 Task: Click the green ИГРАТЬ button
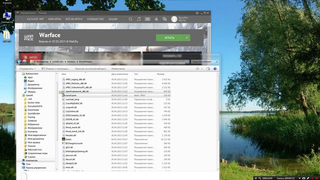(169, 38)
